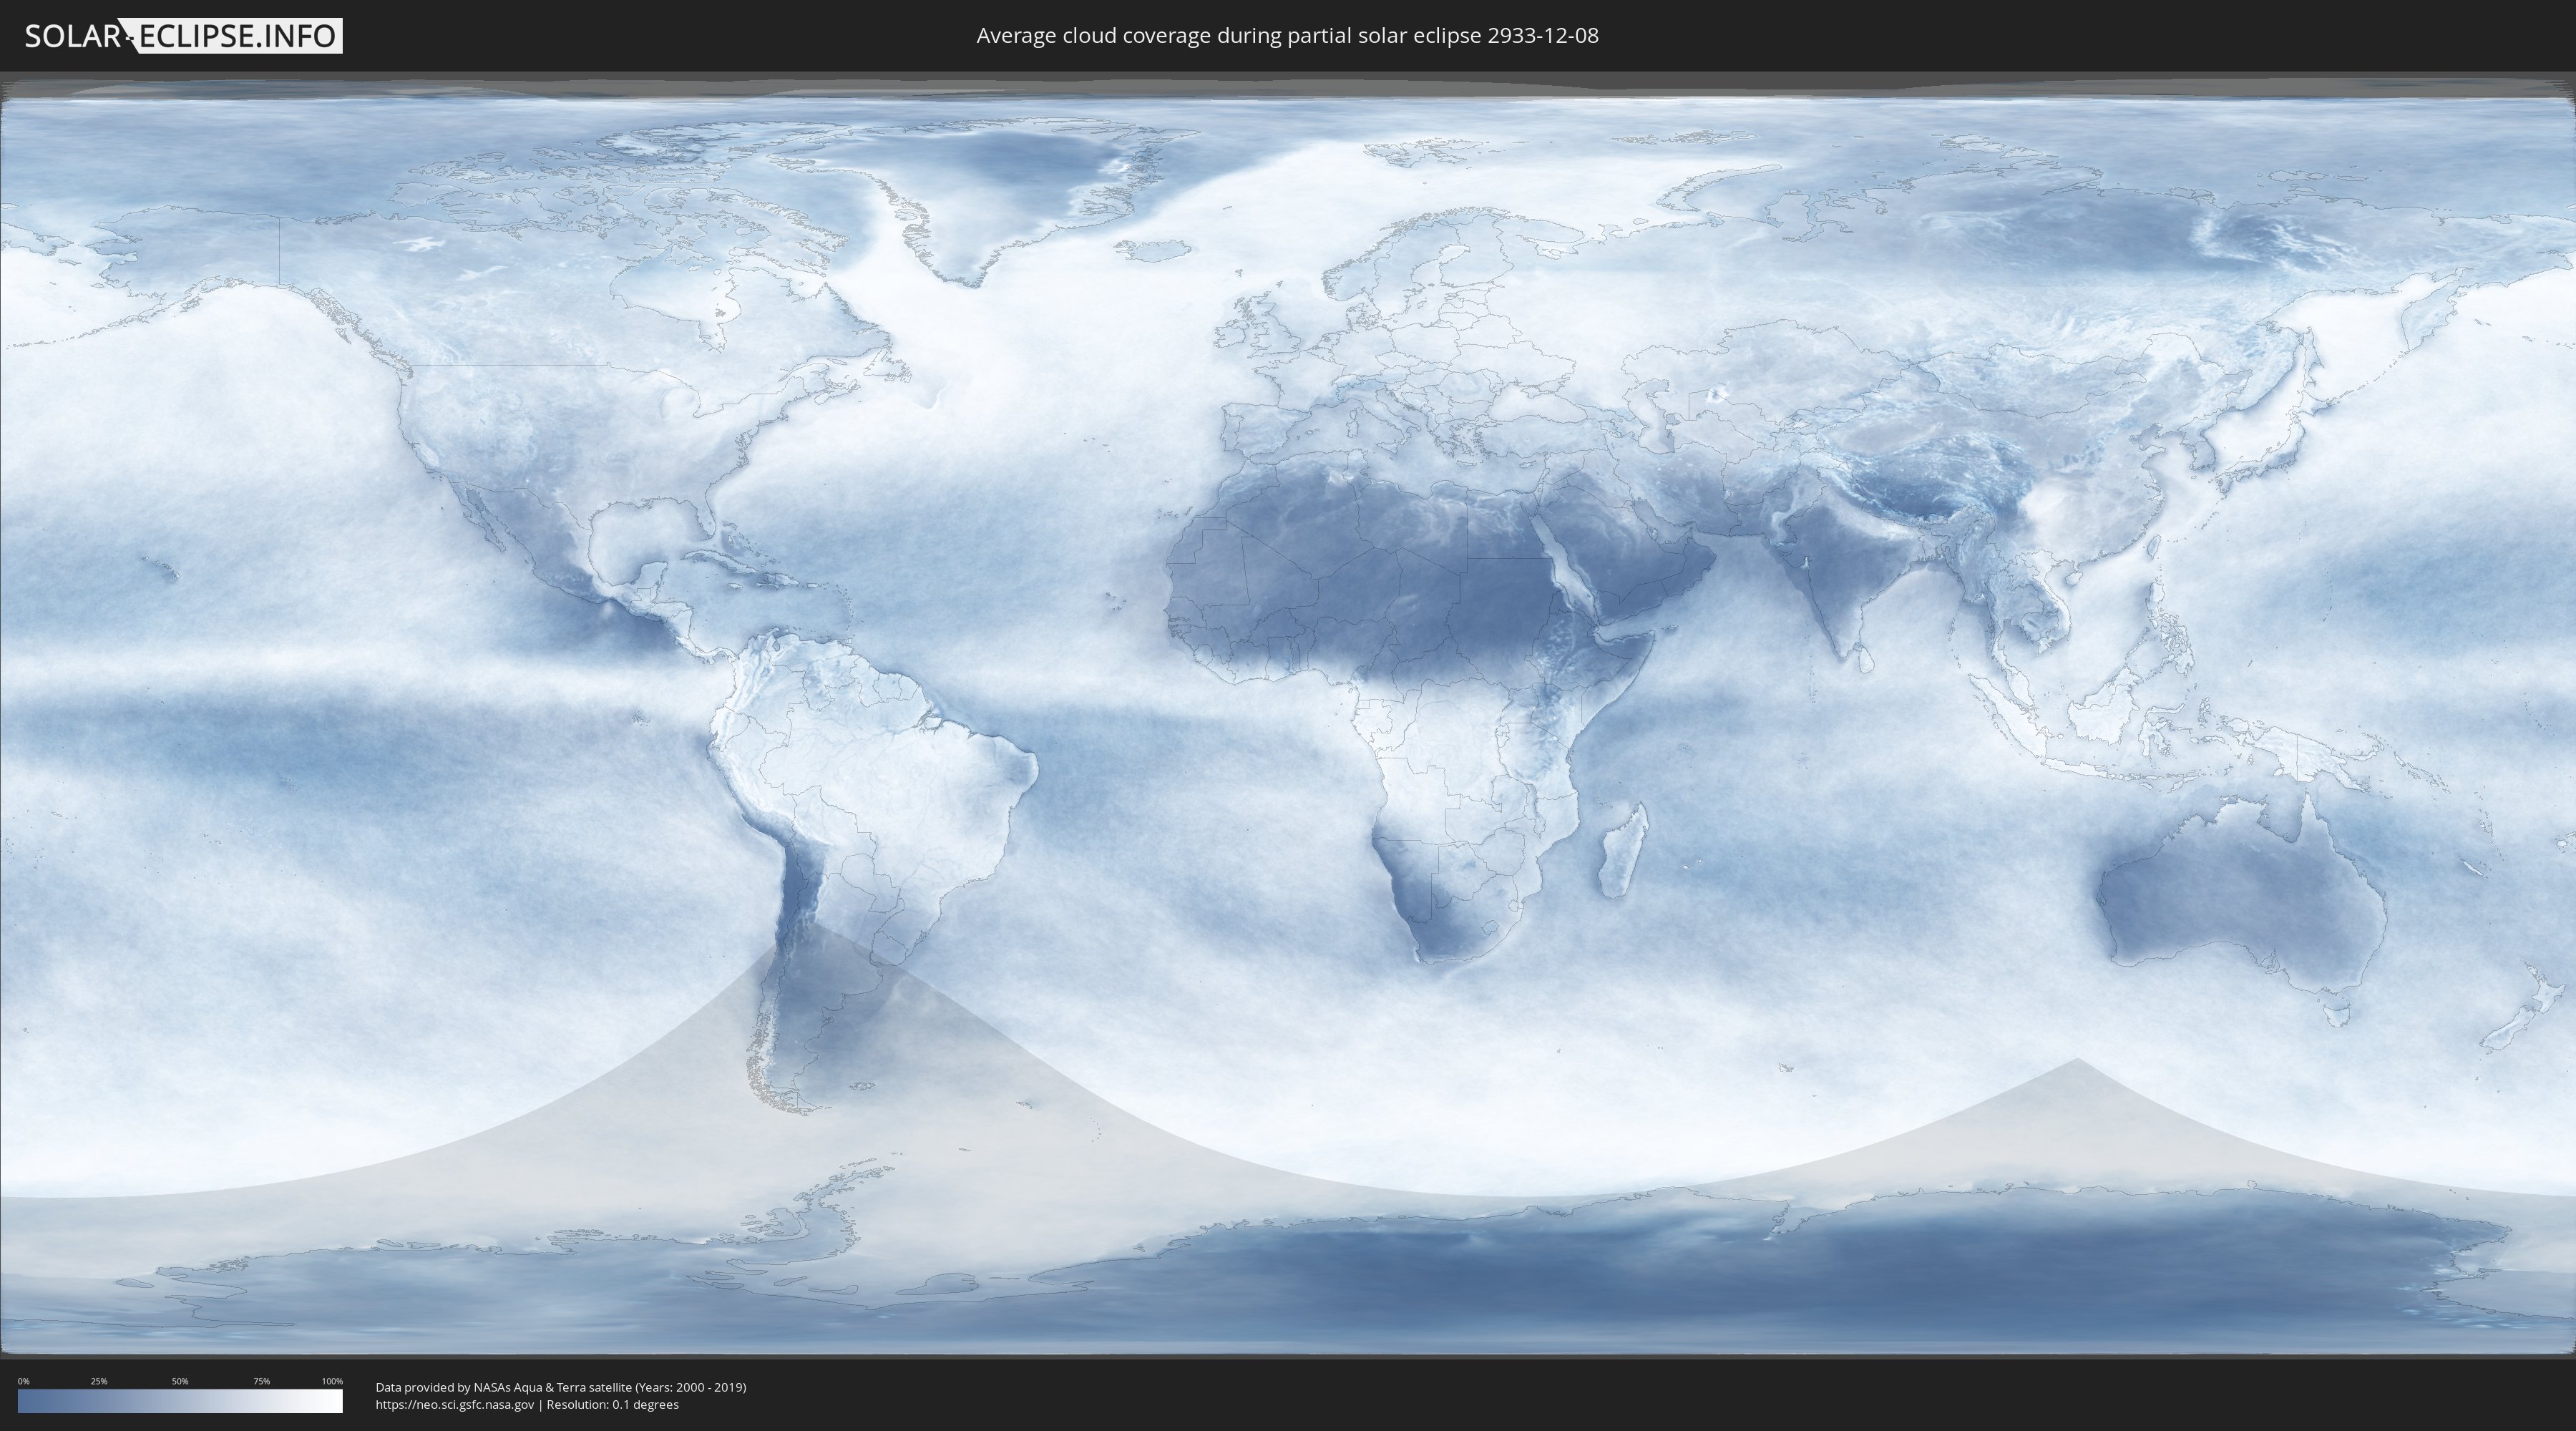Click the NASA Aqua & Terra data credit
The height and width of the screenshot is (1431, 2576).
point(560,1387)
